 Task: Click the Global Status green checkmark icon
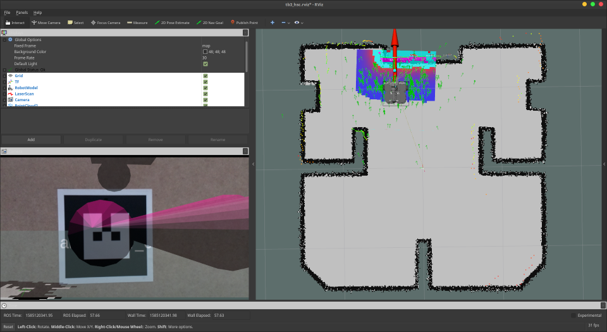(x=11, y=70)
